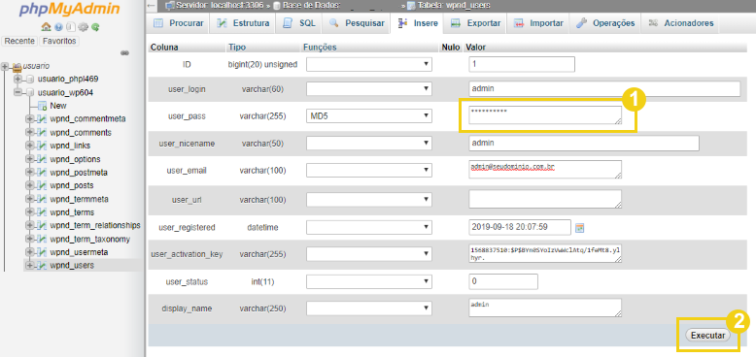
Task: Open MD5 function dropdown for user_pass
Action: (369, 116)
